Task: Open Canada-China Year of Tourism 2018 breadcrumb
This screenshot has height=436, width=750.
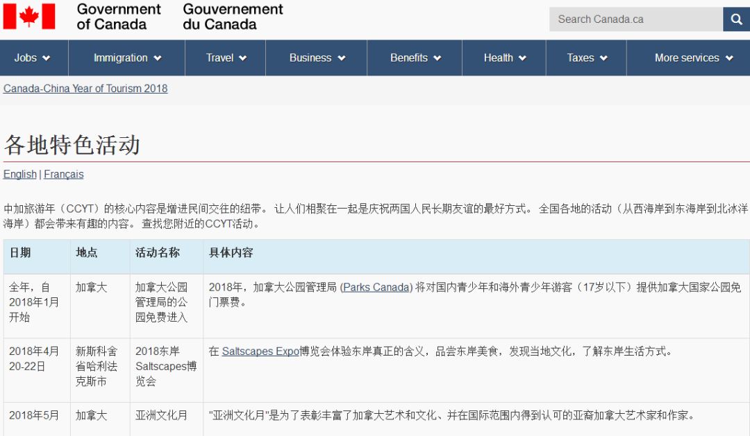Action: pyautogui.click(x=85, y=89)
